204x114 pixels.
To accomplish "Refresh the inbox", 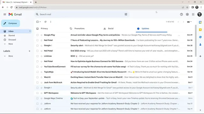I will 45,22.
